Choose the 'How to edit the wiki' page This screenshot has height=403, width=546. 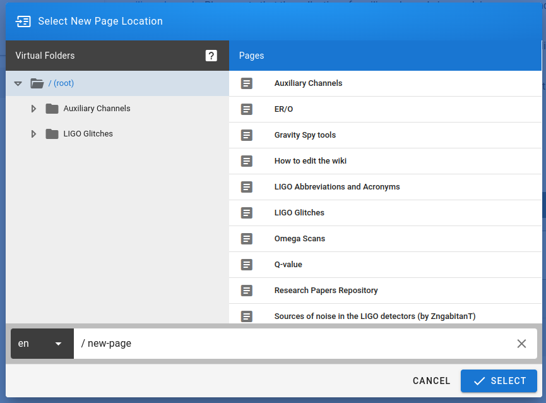click(310, 161)
